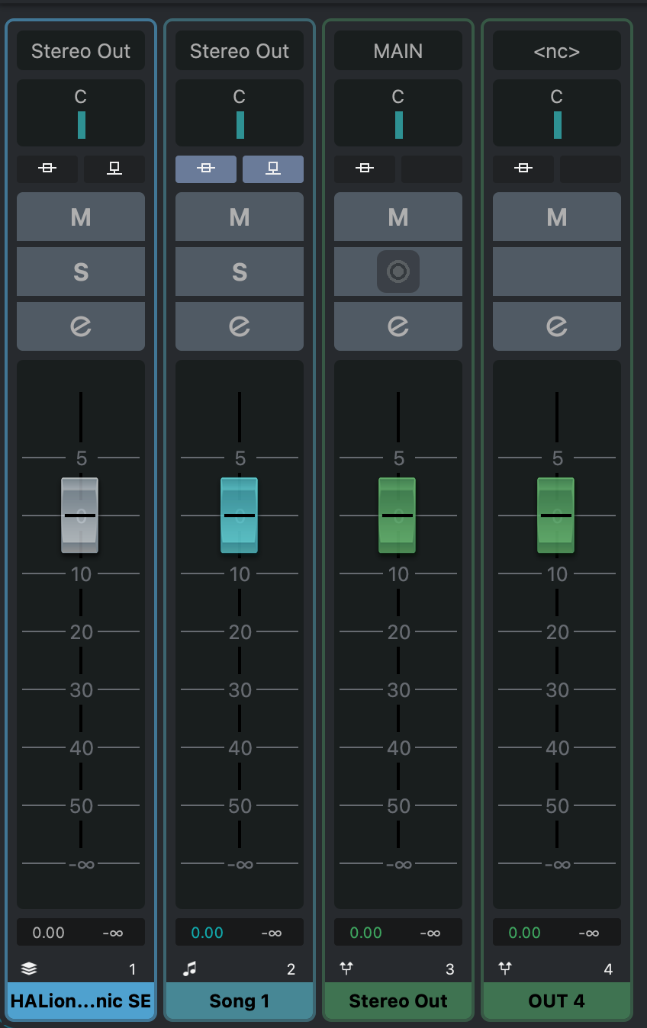Mute the Stereo Out channel
Viewport: 647px width, 1028px height.
coord(398,217)
